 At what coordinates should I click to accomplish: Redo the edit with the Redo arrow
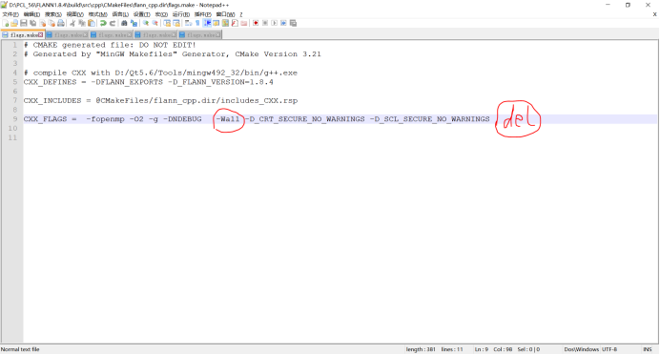[113, 23]
